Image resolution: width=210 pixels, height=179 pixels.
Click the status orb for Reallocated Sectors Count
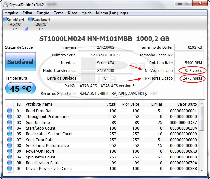[10, 134]
